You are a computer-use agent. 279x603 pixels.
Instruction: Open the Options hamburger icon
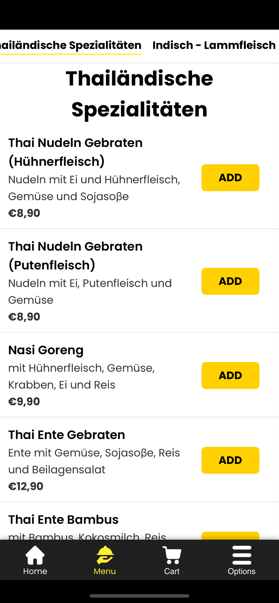point(242,555)
